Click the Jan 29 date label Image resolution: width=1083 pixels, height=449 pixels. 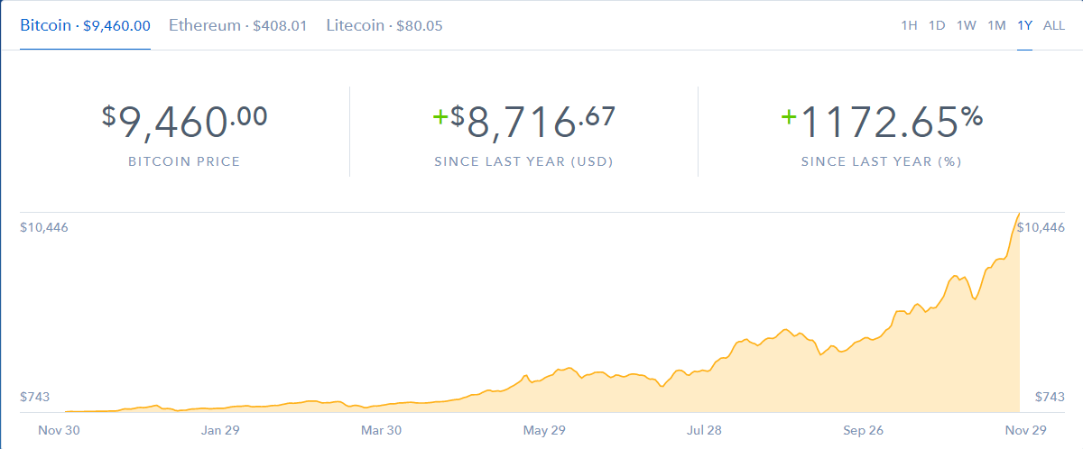pyautogui.click(x=222, y=430)
